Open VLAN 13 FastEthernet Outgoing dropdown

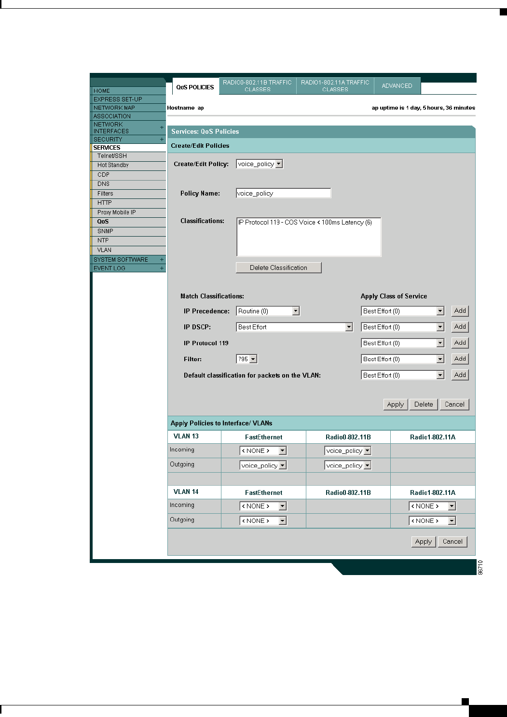(263, 465)
